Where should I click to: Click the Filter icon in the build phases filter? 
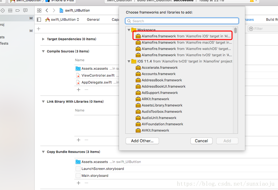coord(251,29)
